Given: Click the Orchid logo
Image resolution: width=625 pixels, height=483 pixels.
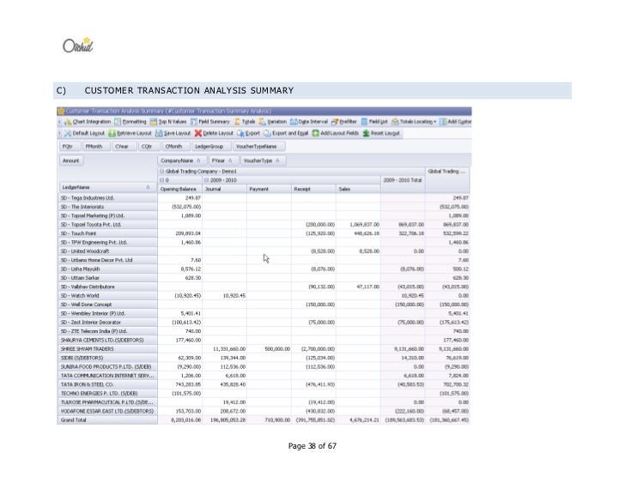Looking at the screenshot, I should coord(78,45).
